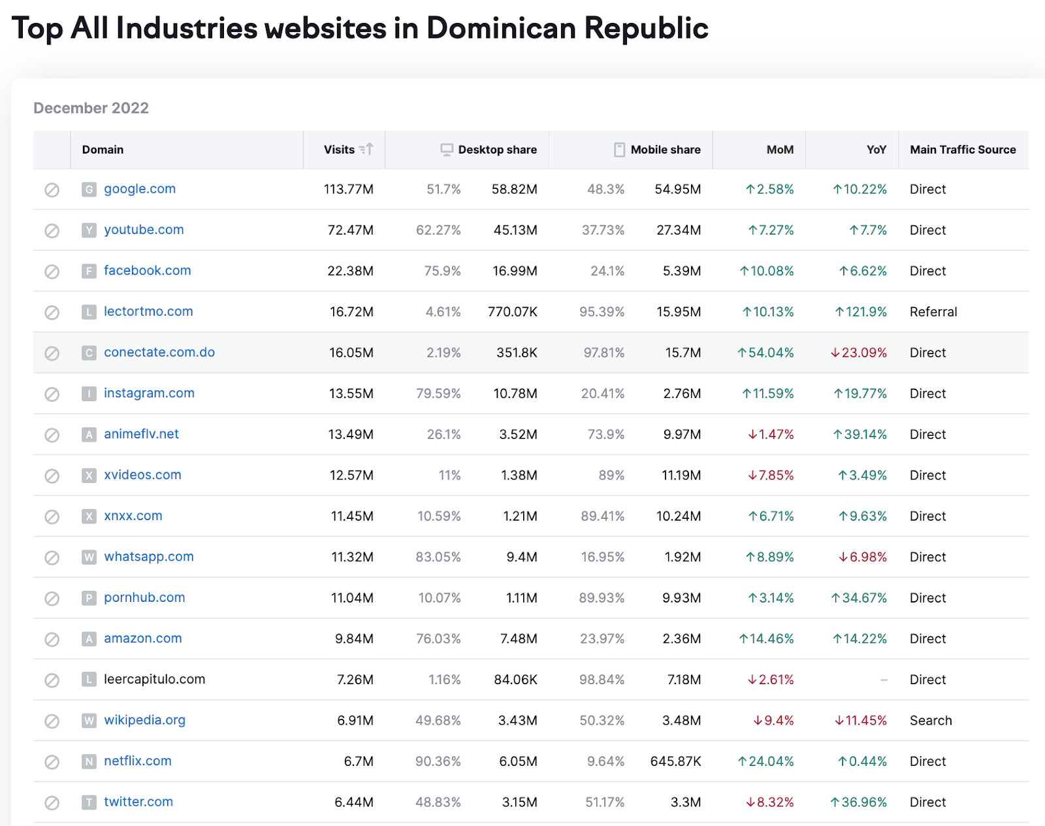1045x826 pixels.
Task: Click facebook.com's 16.99M desktop visits
Action: 515,271
